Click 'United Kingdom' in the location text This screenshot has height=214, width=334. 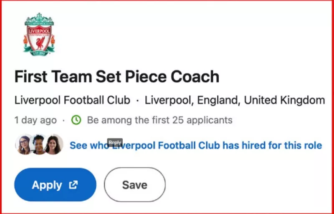point(284,100)
